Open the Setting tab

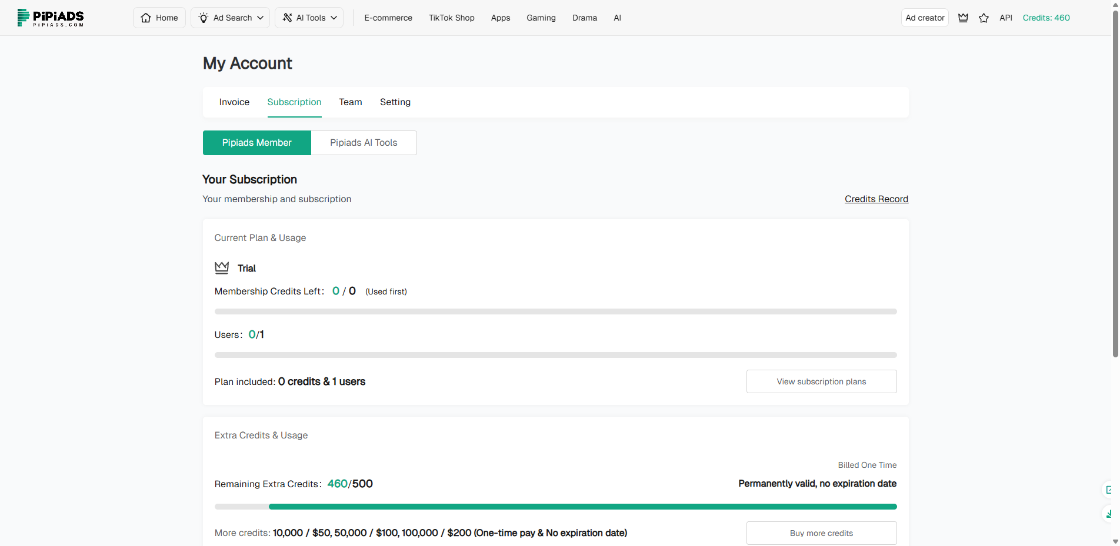395,102
